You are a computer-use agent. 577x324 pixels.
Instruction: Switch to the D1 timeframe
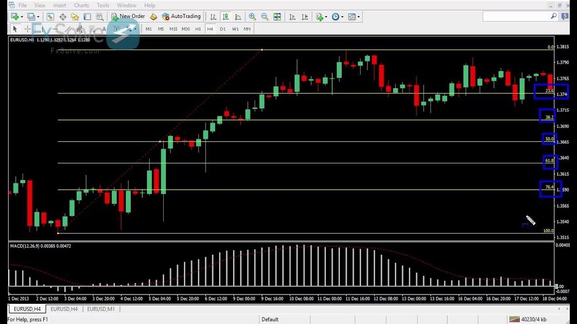click(223, 29)
